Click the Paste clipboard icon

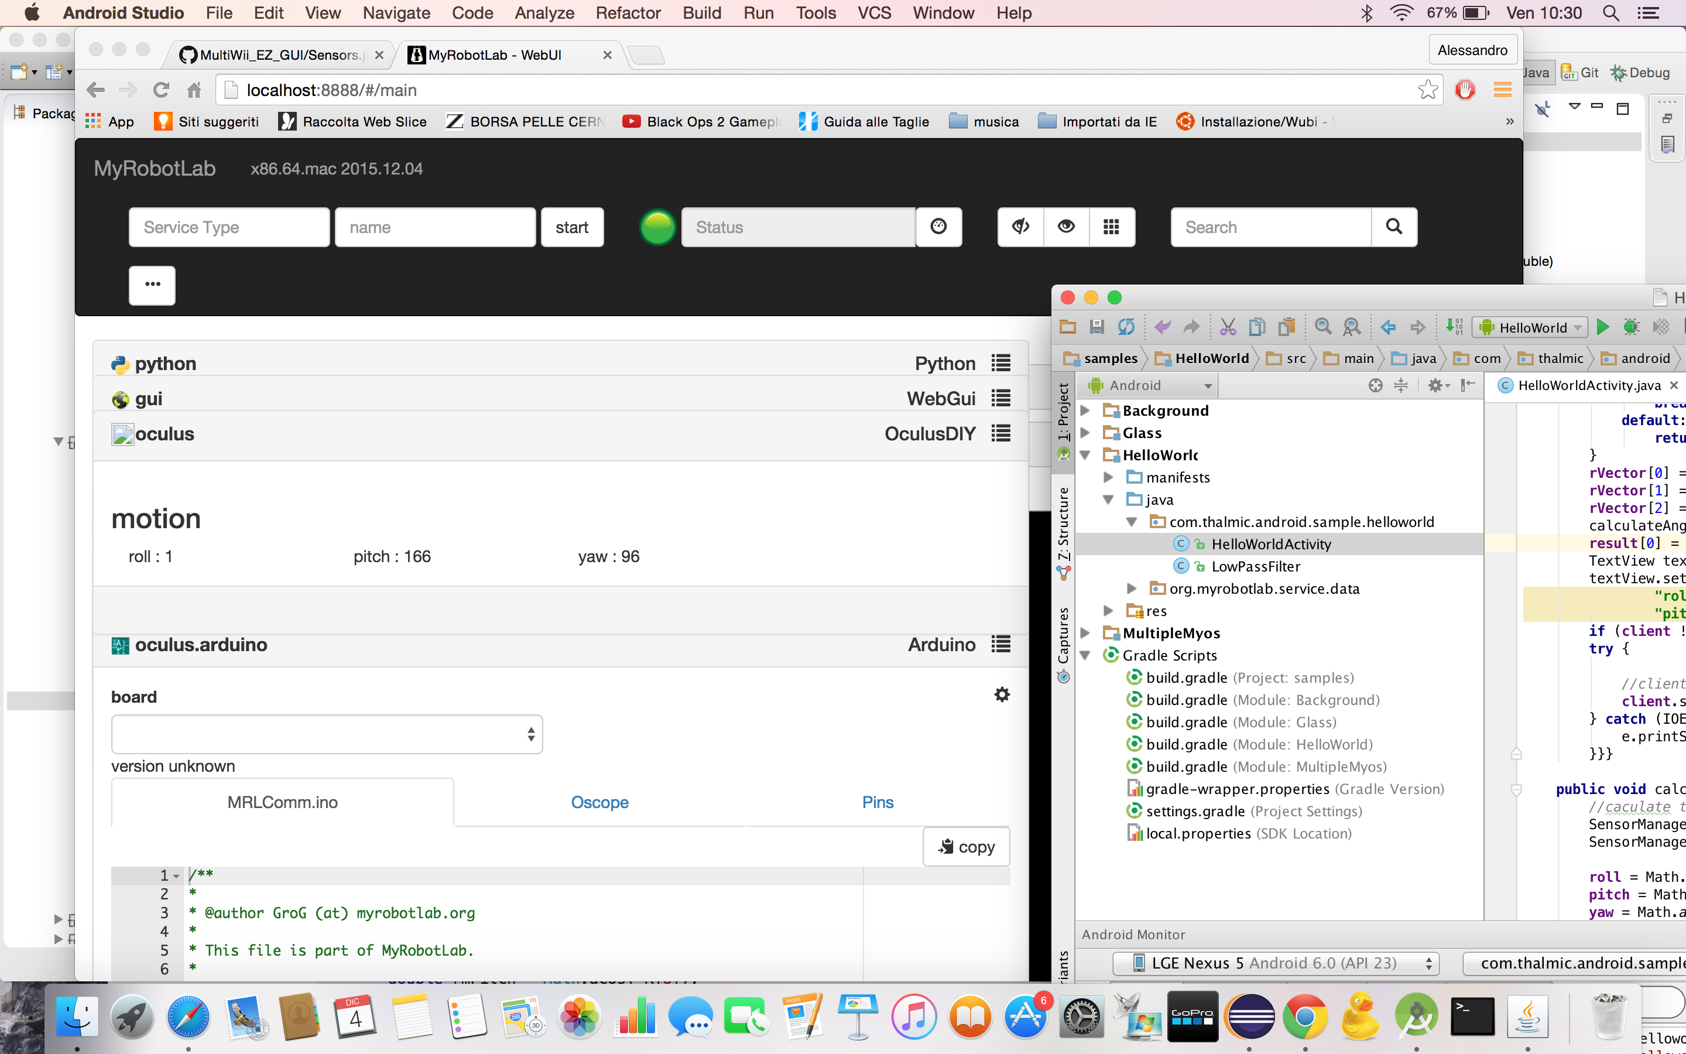[1286, 327]
